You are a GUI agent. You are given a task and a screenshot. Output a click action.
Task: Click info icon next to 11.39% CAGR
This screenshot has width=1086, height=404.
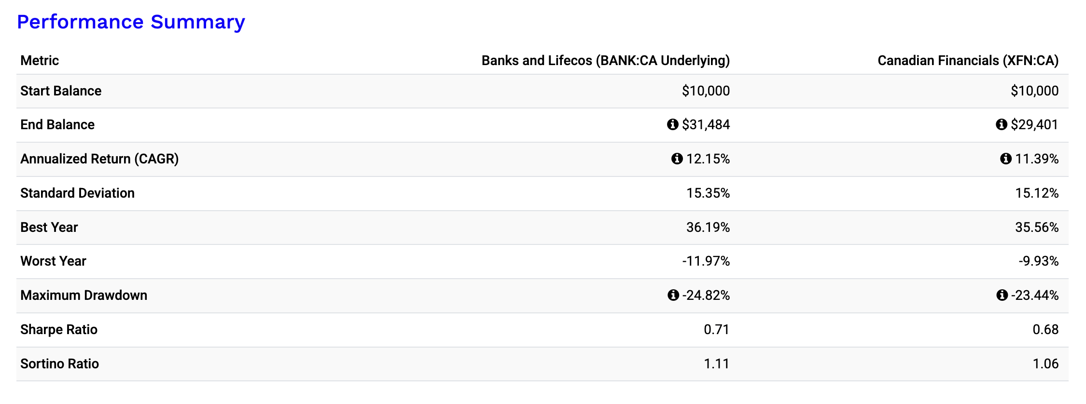1006,159
